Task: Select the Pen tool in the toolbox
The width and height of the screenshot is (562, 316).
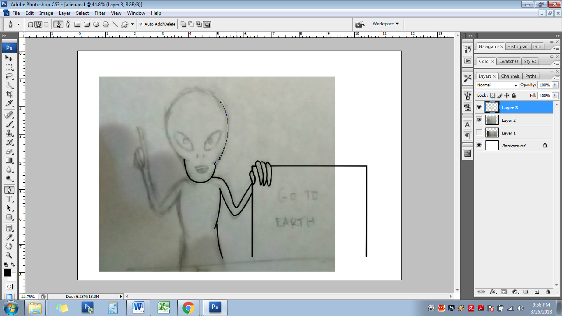Action: pos(9,190)
